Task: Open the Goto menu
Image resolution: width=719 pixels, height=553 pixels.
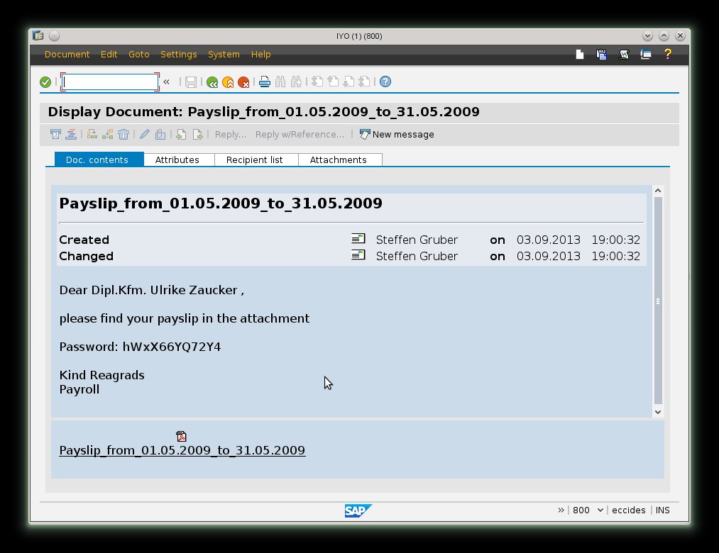Action: point(139,55)
